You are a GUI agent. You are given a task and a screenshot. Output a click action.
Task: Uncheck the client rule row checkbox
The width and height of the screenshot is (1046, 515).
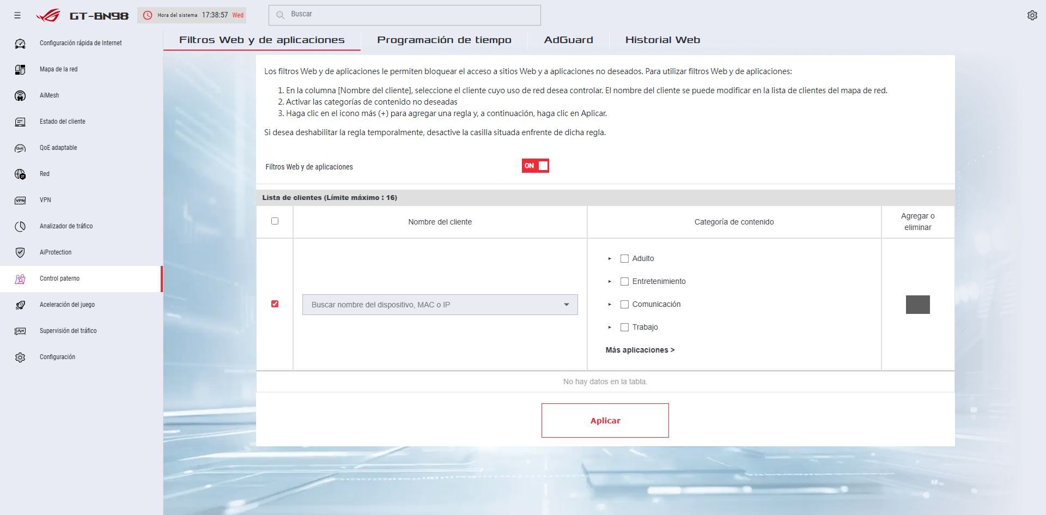click(275, 304)
